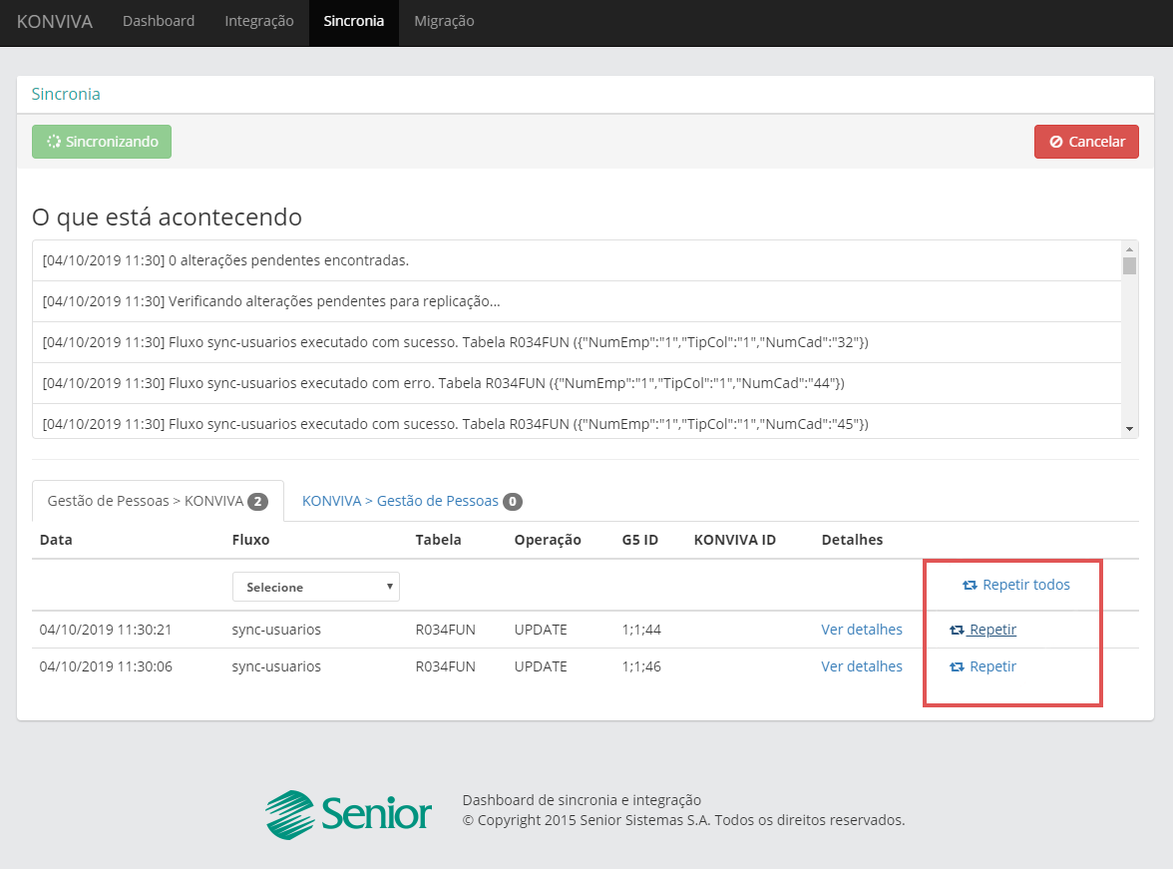
Task: Click the log scrollbar thumb
Action: [1129, 265]
